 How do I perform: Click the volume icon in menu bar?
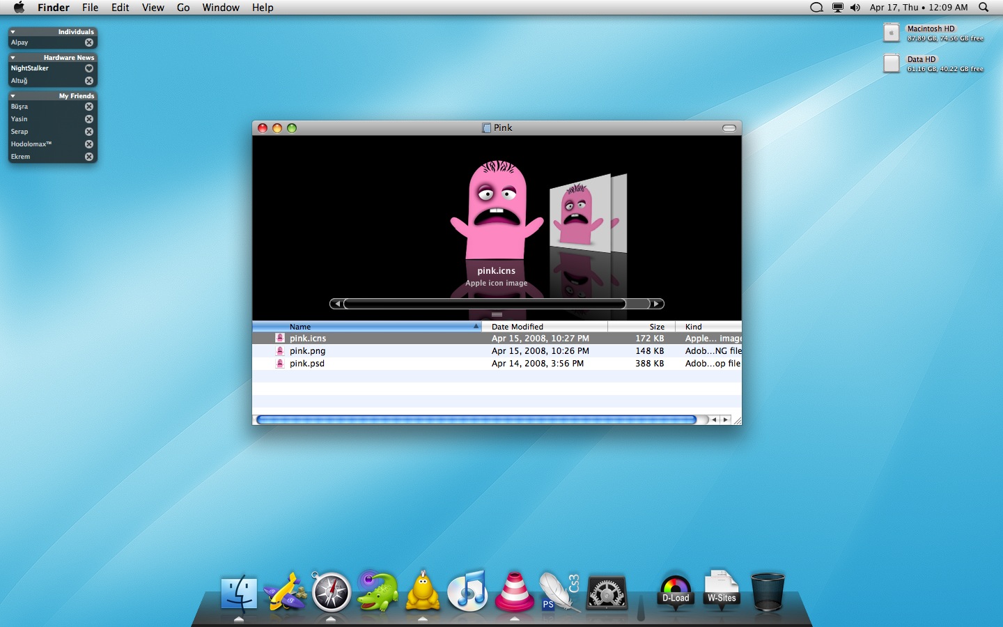pyautogui.click(x=855, y=8)
